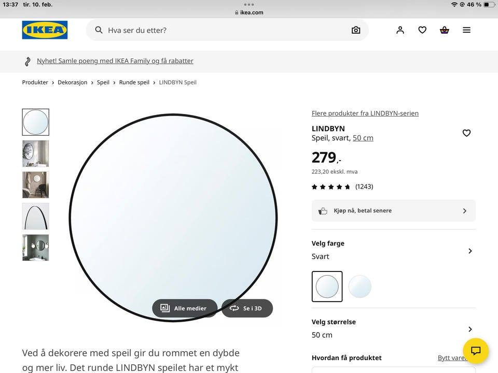498x373 pixels.
Task: Click the 50 cm size link
Action: (x=363, y=138)
